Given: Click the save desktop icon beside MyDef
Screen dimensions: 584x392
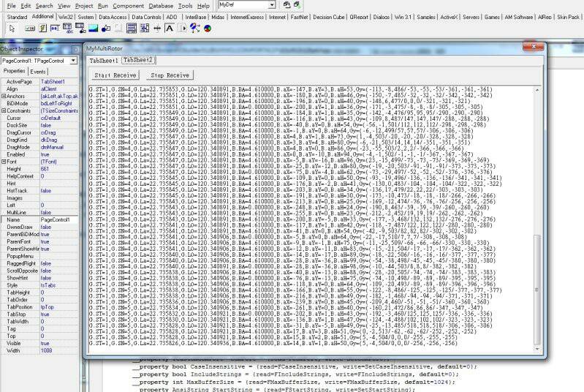Looking at the screenshot, I should pos(287,5).
